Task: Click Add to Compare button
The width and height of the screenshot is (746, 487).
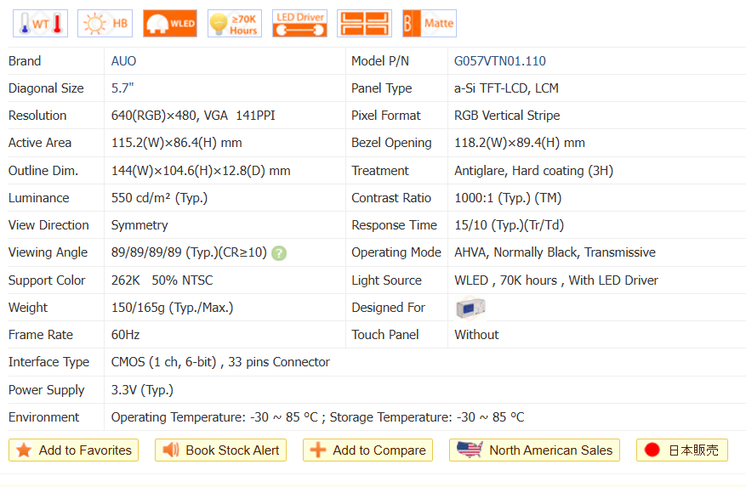Action: pos(367,450)
